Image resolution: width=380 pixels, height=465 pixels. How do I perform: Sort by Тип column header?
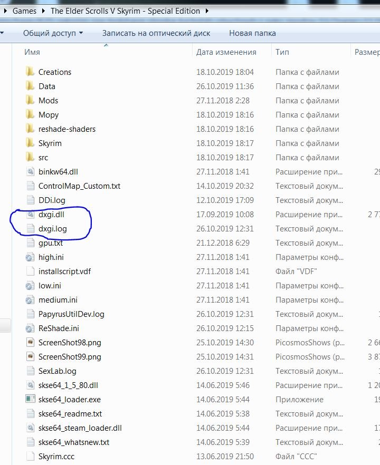click(282, 52)
